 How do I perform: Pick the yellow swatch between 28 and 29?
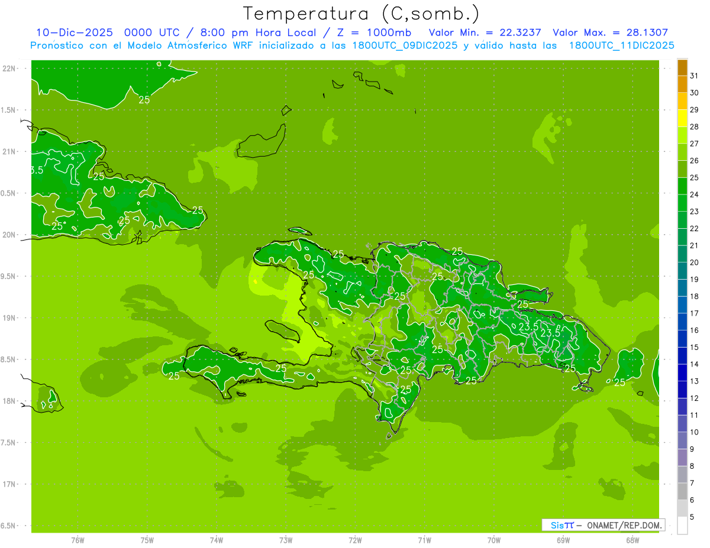pos(682,118)
